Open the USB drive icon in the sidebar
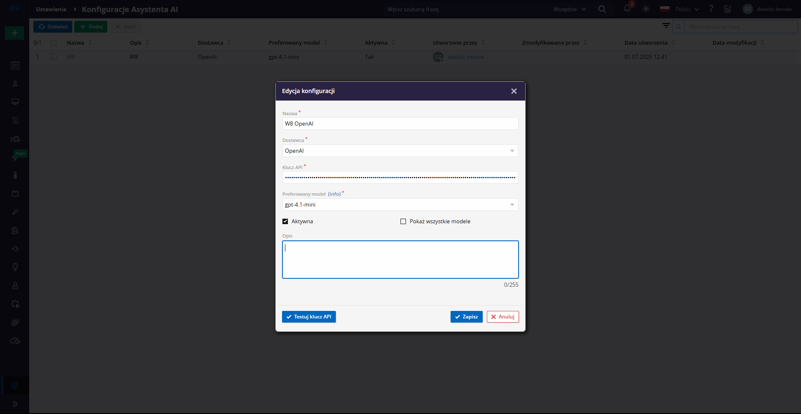801x414 pixels. point(15,175)
